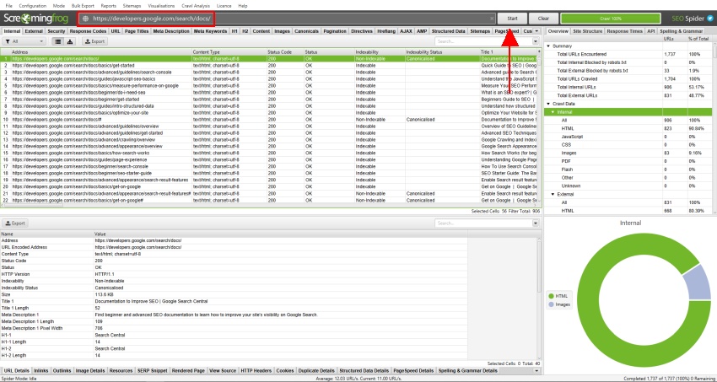Collapse the Crawl Data section

pos(549,104)
